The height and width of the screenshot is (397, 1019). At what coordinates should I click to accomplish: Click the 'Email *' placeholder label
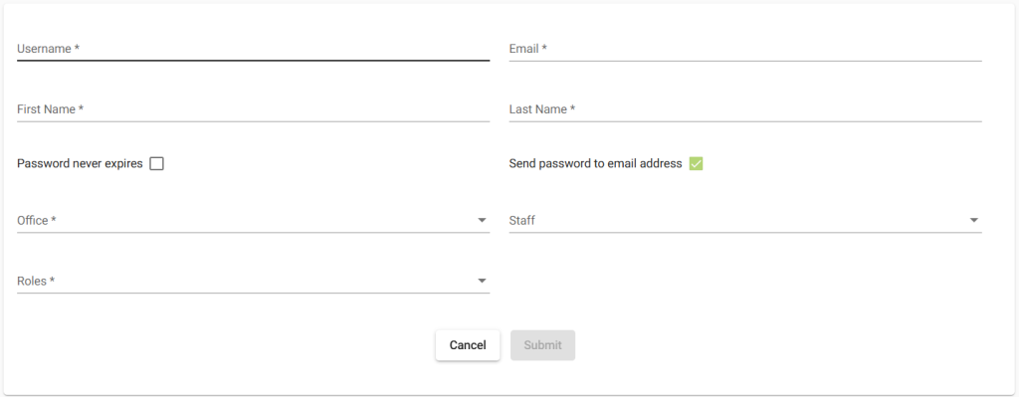click(527, 49)
